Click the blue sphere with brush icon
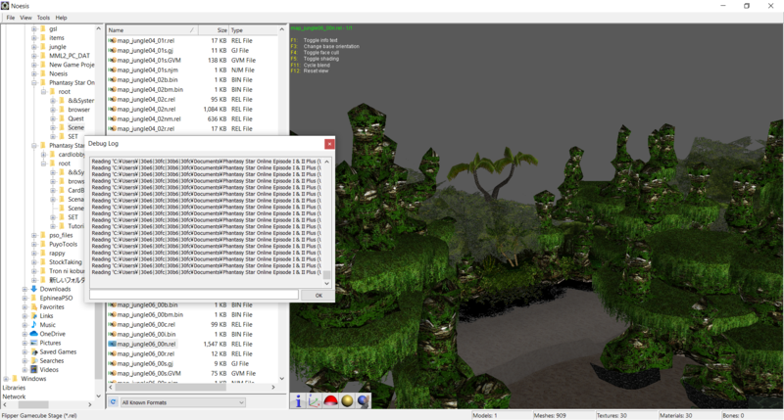Image resolution: width=784 pixels, height=420 pixels. click(x=363, y=401)
